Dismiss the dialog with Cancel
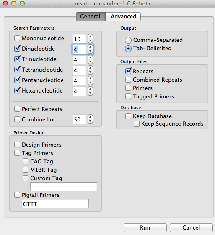This screenshot has height=235, width=215. [191, 227]
